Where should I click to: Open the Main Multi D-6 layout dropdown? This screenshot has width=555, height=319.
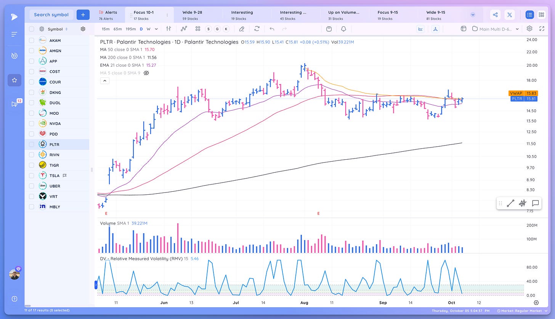click(x=496, y=29)
